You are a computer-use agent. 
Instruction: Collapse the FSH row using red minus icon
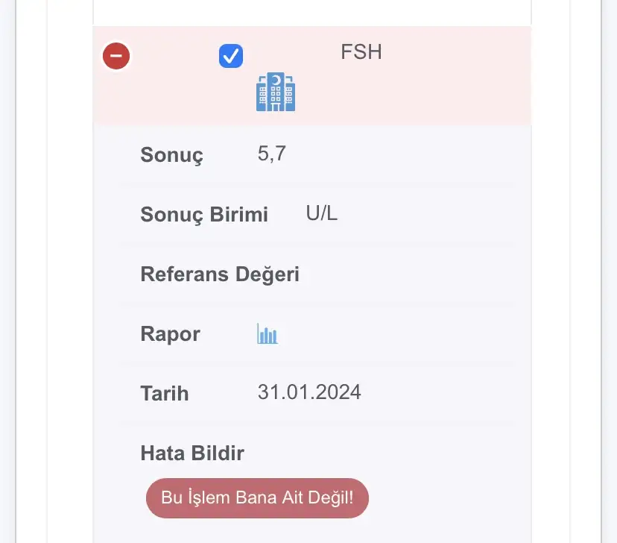click(116, 56)
